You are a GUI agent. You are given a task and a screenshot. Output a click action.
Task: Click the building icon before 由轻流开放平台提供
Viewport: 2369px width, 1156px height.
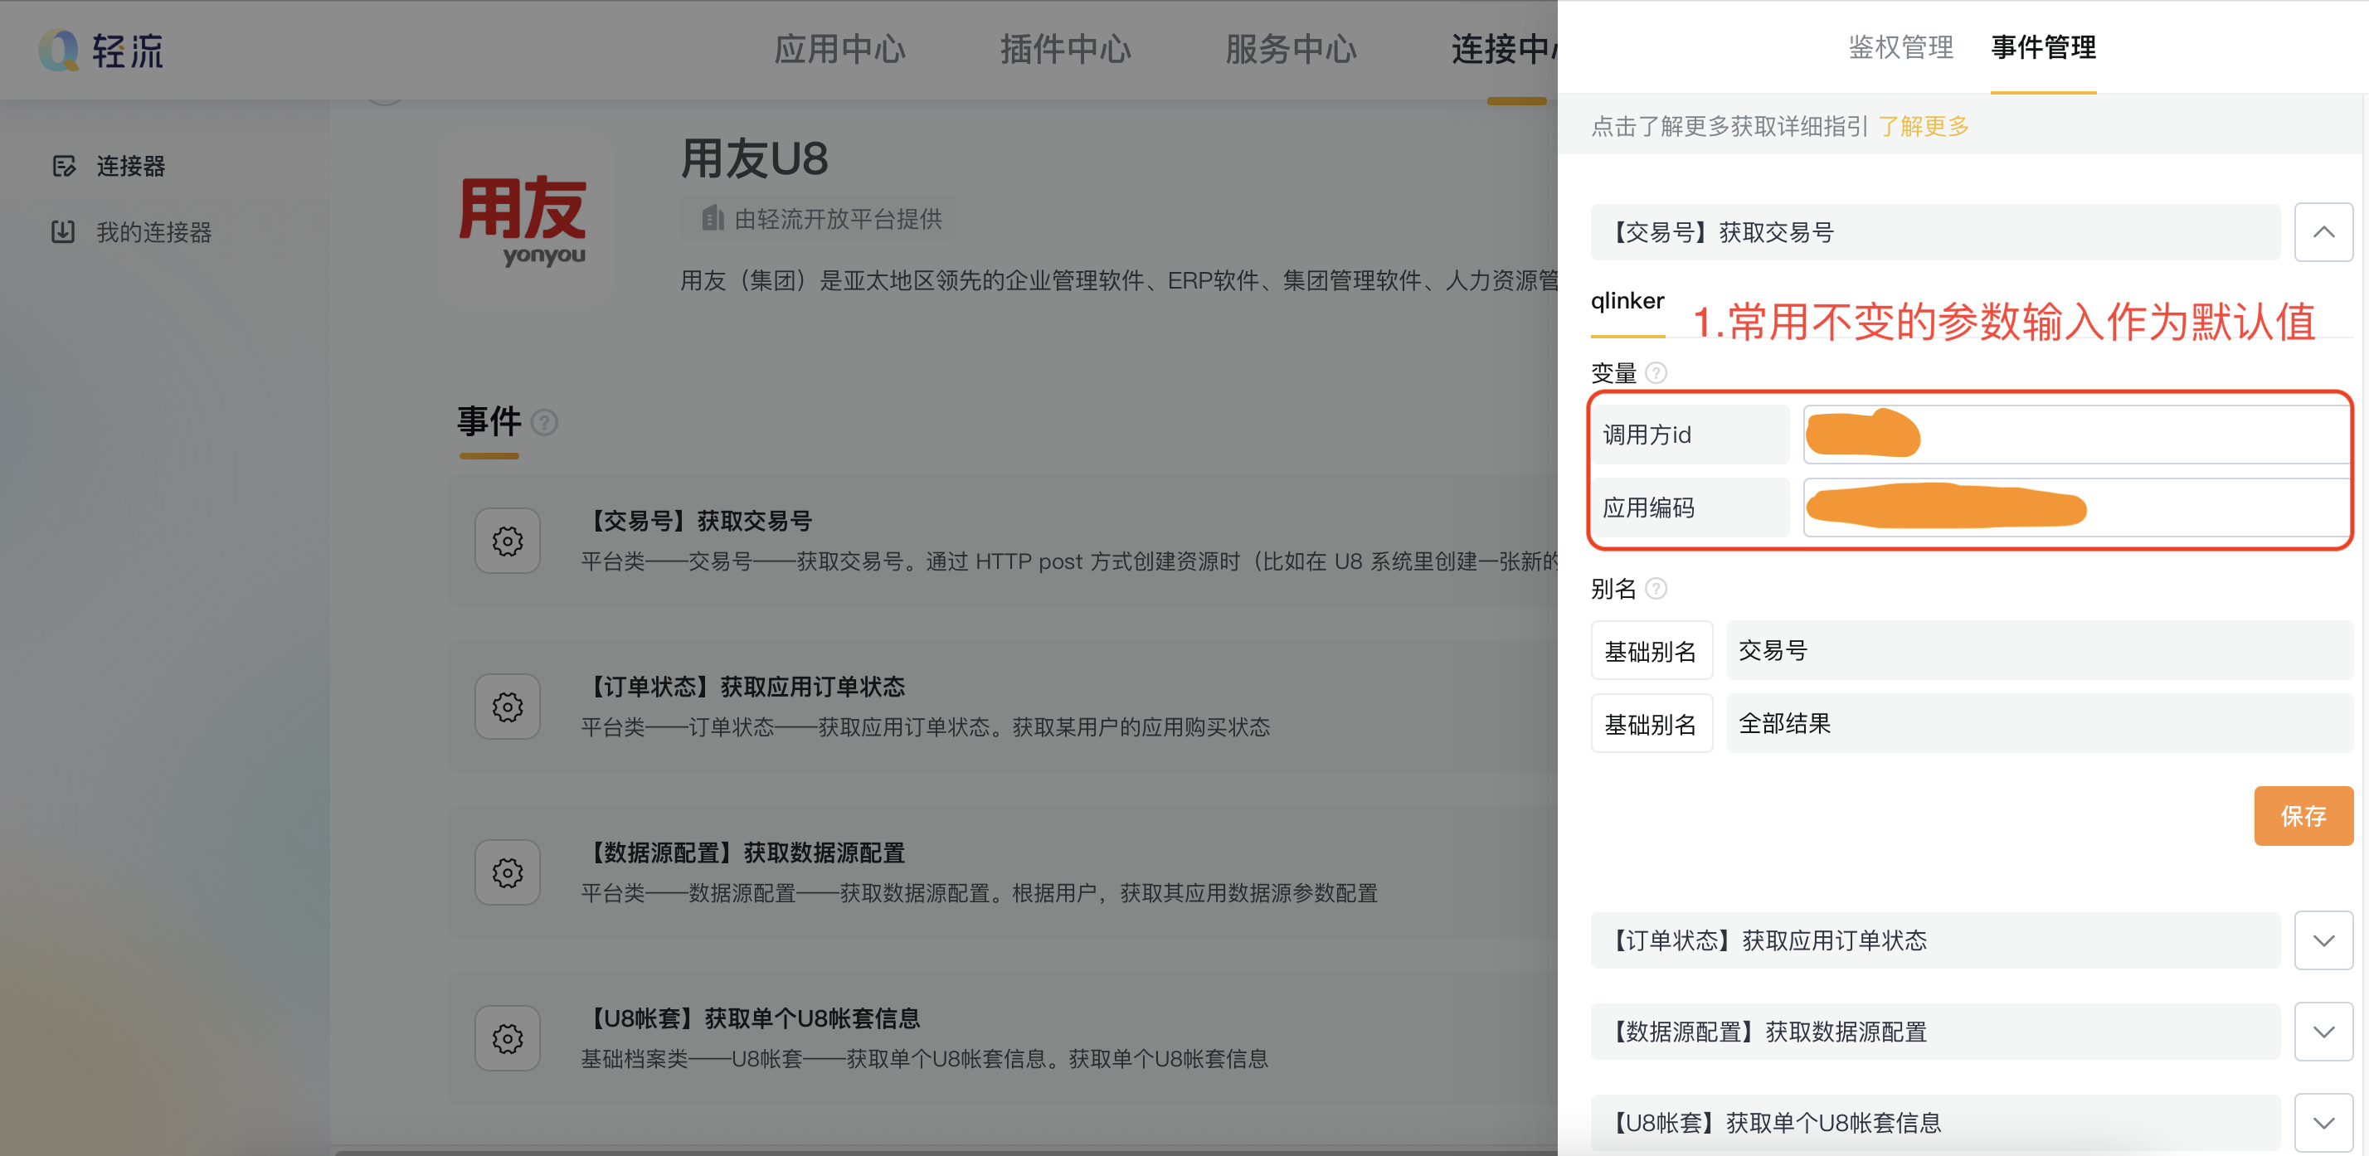(x=713, y=219)
